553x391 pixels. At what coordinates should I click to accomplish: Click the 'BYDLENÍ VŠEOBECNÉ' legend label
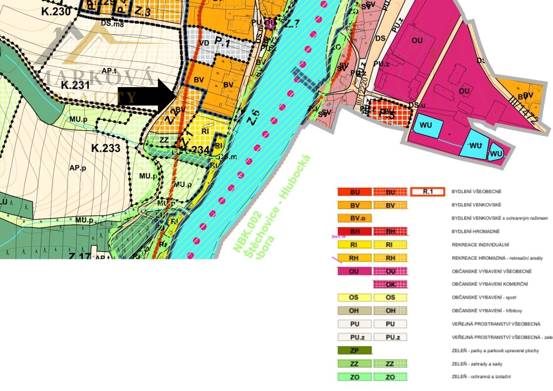pyautogui.click(x=476, y=192)
